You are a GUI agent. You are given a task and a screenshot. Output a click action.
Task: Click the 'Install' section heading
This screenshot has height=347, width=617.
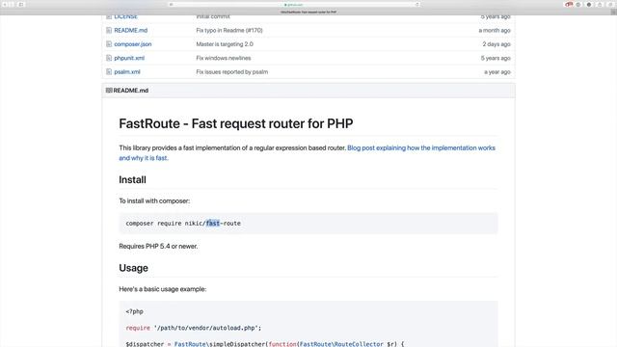[x=132, y=180]
